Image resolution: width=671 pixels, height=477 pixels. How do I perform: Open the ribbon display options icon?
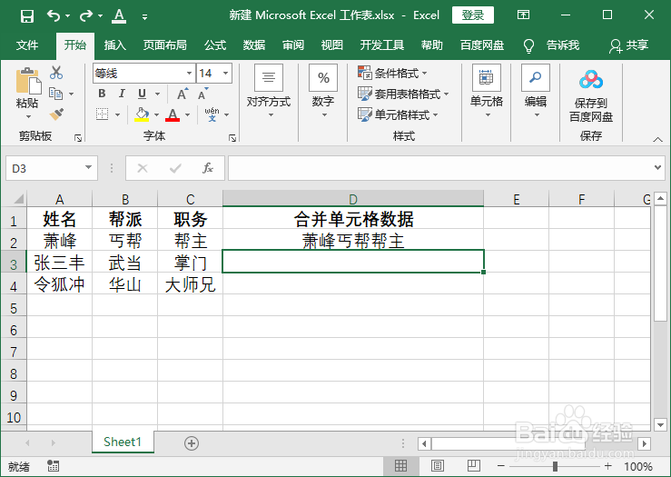[x=523, y=15]
